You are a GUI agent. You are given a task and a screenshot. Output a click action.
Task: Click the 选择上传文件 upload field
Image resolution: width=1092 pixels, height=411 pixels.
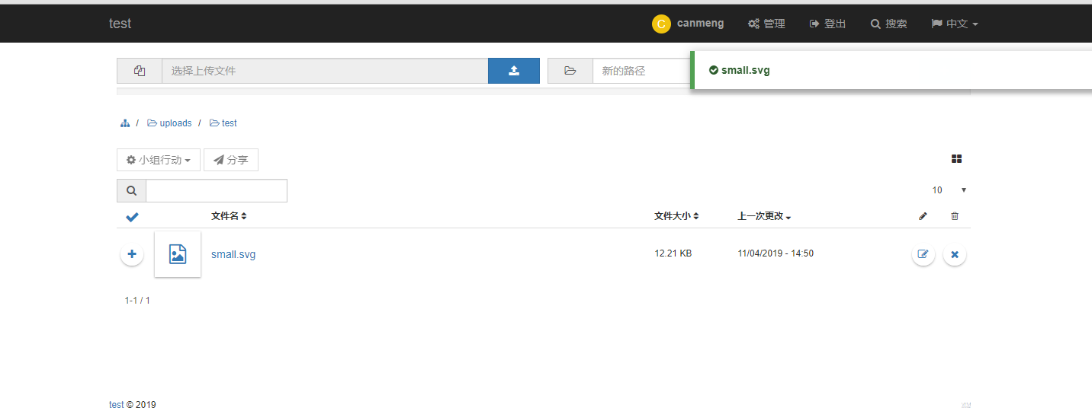(x=325, y=71)
